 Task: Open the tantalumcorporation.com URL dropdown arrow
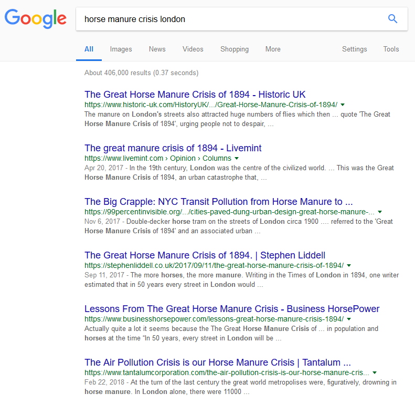[374, 372]
